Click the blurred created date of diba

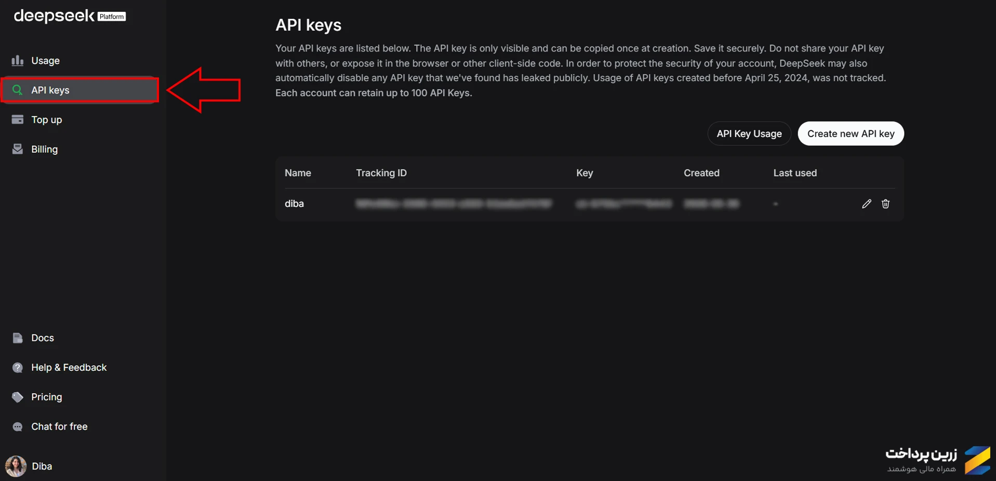click(711, 204)
